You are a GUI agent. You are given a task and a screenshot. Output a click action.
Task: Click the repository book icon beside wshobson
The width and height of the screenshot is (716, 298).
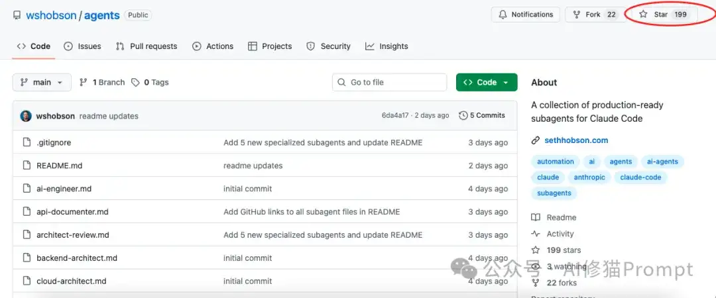(x=17, y=15)
